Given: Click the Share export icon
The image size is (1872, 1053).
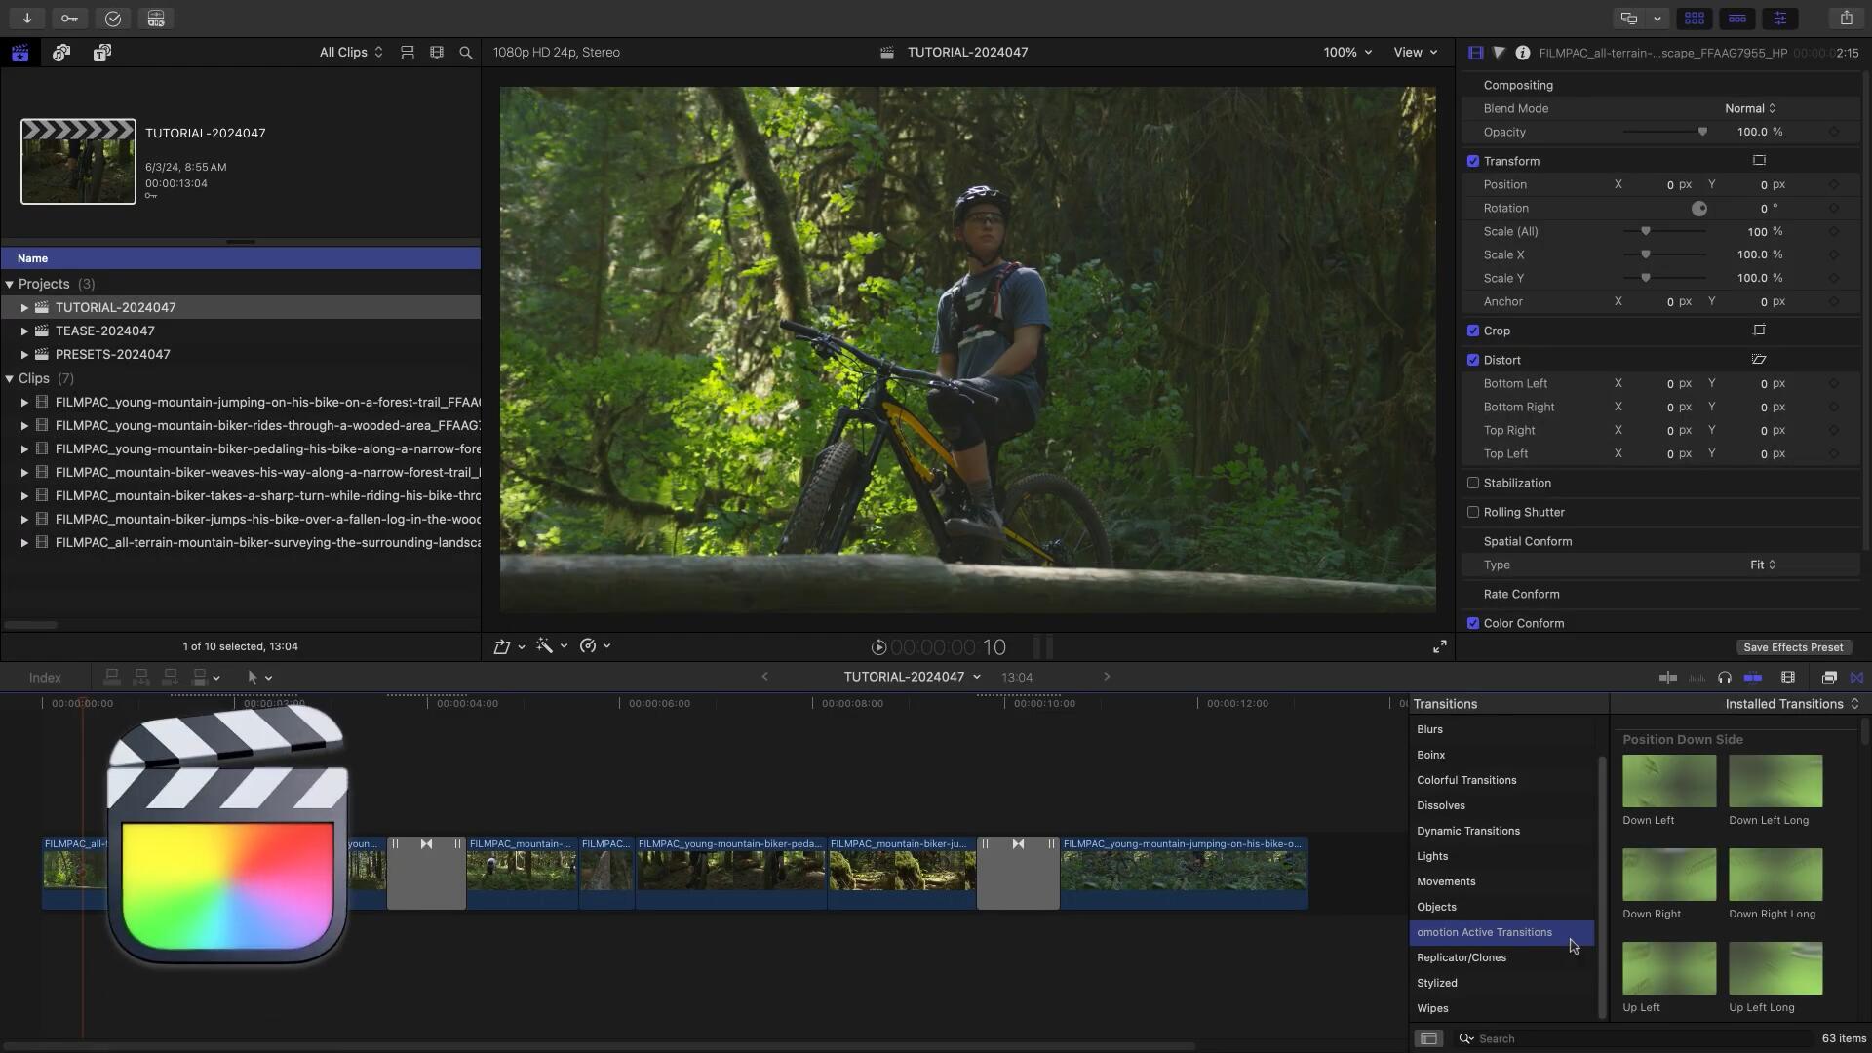Looking at the screenshot, I should pyautogui.click(x=1846, y=18).
